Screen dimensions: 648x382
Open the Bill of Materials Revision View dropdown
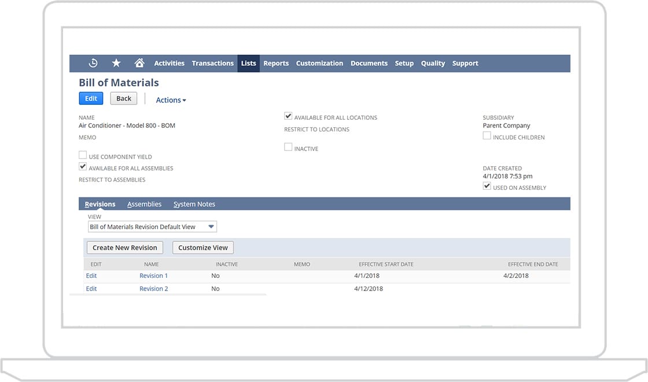pyautogui.click(x=152, y=226)
